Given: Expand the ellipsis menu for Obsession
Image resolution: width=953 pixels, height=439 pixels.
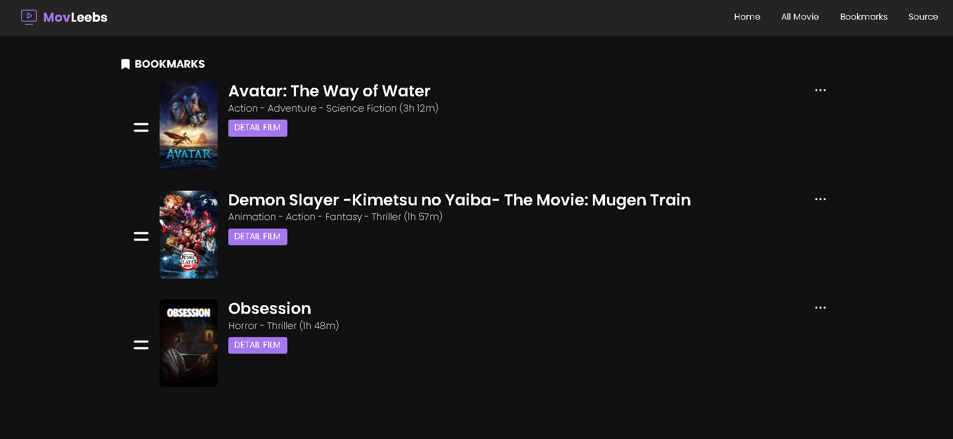Looking at the screenshot, I should point(820,308).
